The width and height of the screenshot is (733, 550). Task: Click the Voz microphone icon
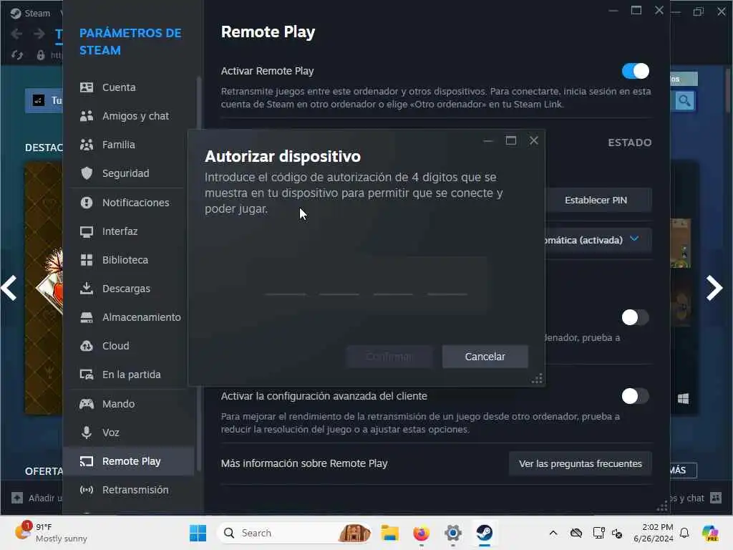87,433
